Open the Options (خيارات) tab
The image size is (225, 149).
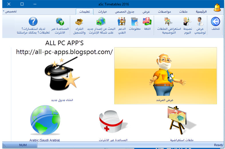[103, 12]
